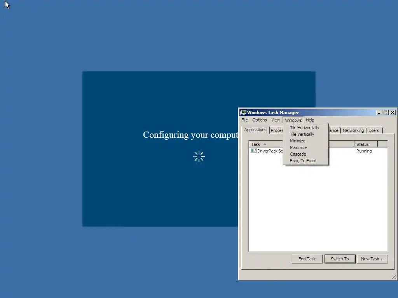The width and height of the screenshot is (398, 298).
Task: Click the New Task... button
Action: (372, 259)
